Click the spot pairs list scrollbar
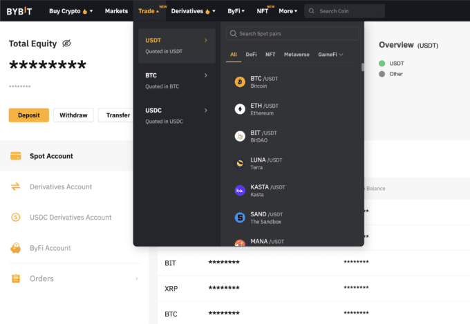The image size is (470, 324). point(362,67)
